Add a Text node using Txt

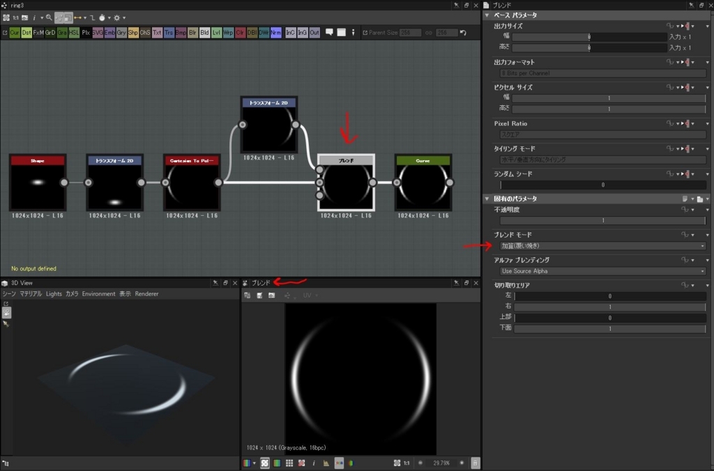point(157,33)
